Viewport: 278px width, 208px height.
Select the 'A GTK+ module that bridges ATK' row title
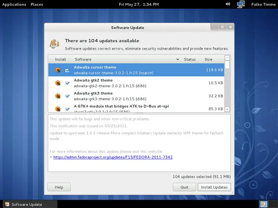tap(121, 106)
